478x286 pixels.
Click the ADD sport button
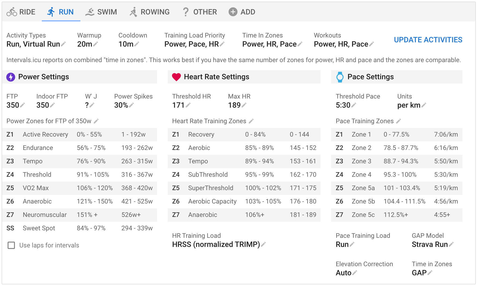tap(242, 12)
